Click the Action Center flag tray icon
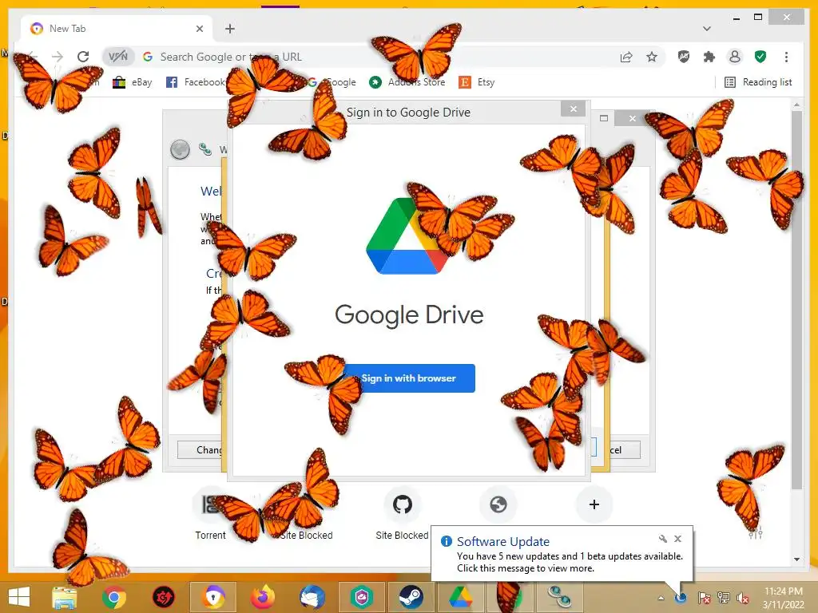The image size is (818, 613). coord(705,598)
